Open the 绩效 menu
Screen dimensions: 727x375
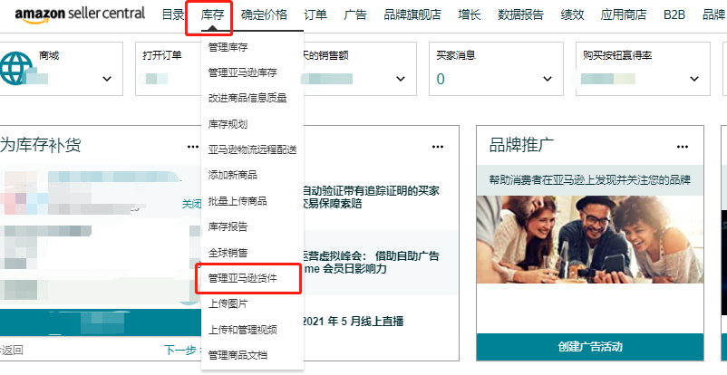tap(572, 14)
